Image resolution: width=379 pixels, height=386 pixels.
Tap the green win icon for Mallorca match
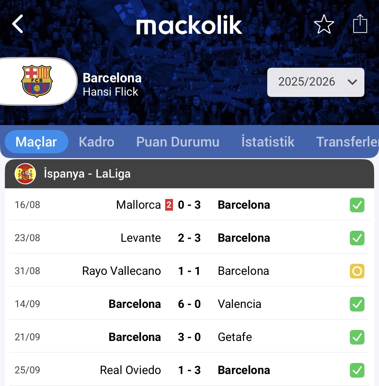point(357,205)
